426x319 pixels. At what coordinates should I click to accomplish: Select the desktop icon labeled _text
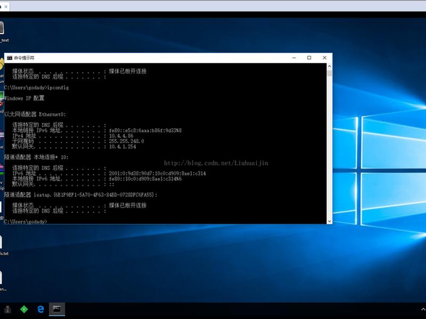tap(3, 32)
